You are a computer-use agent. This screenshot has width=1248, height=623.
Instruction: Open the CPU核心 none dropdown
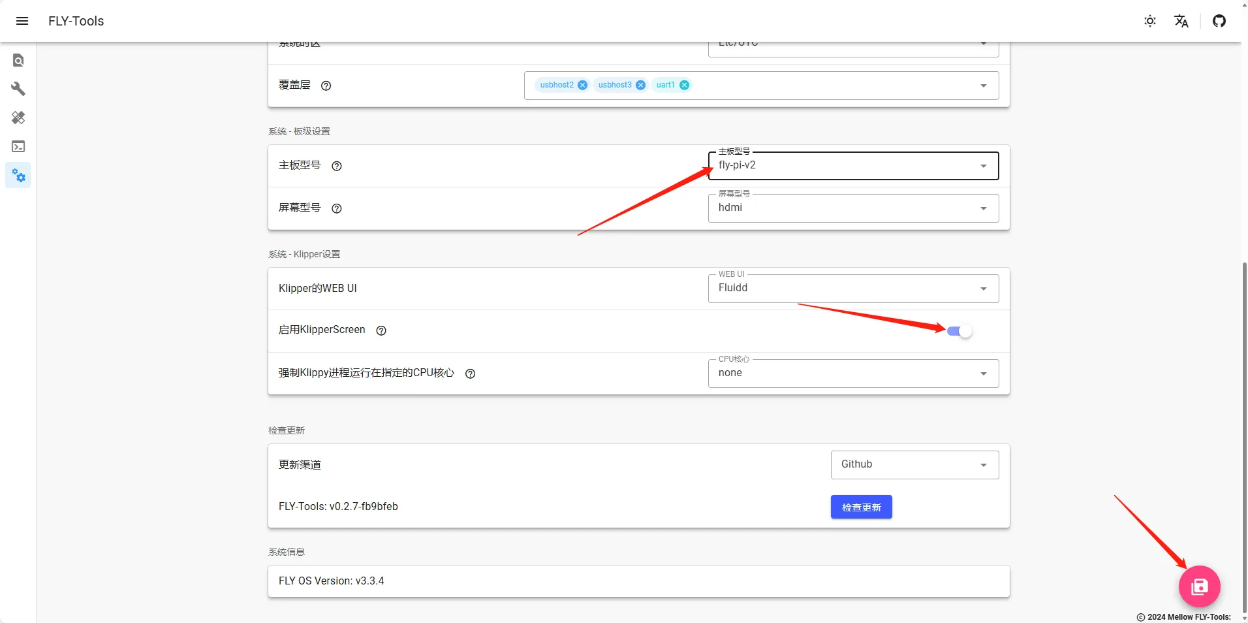point(852,374)
